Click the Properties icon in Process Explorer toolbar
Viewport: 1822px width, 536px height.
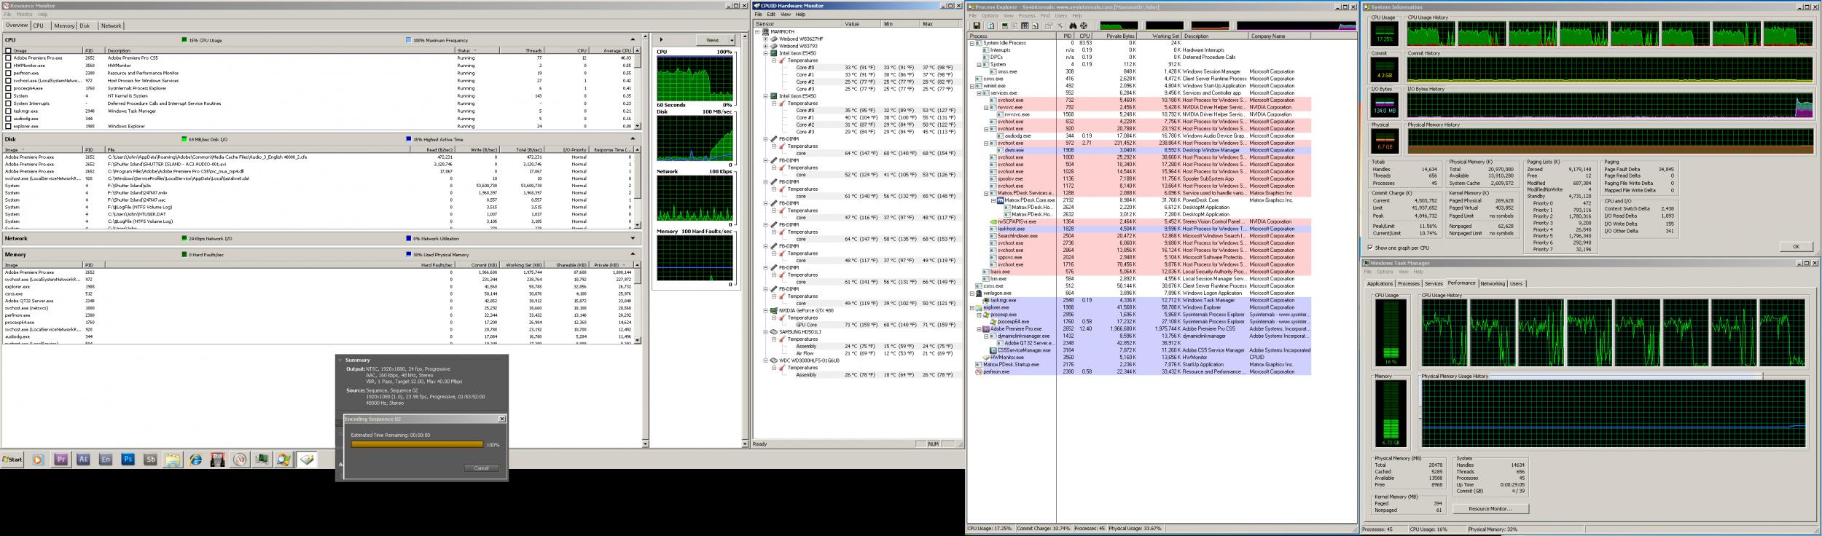[x=1048, y=25]
